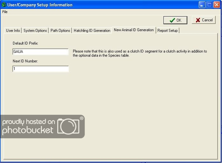
Task: Select the New Animal ID Generation tab
Action: coord(134,30)
